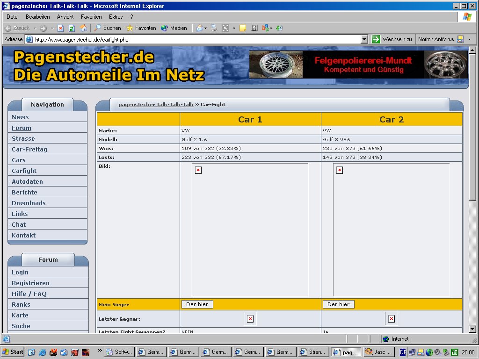Expand the quick launch overflow chevron
The height and width of the screenshot is (359, 479).
(x=100, y=351)
